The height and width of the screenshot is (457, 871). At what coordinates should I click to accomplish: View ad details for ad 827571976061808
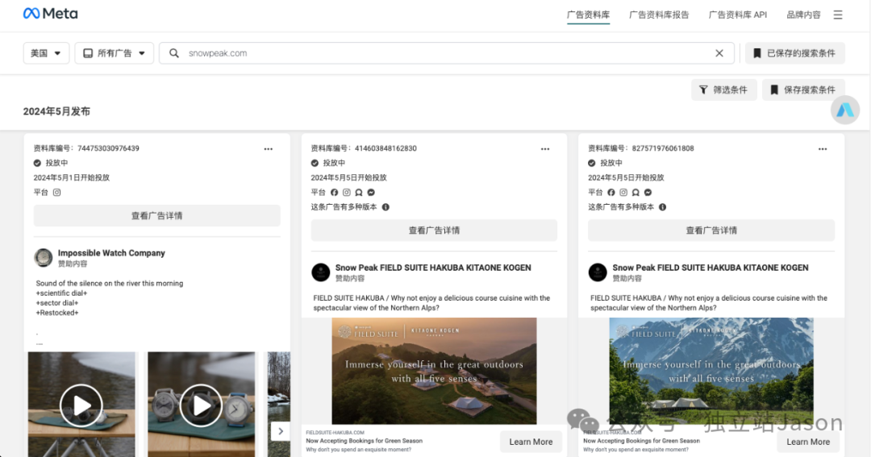[711, 230]
